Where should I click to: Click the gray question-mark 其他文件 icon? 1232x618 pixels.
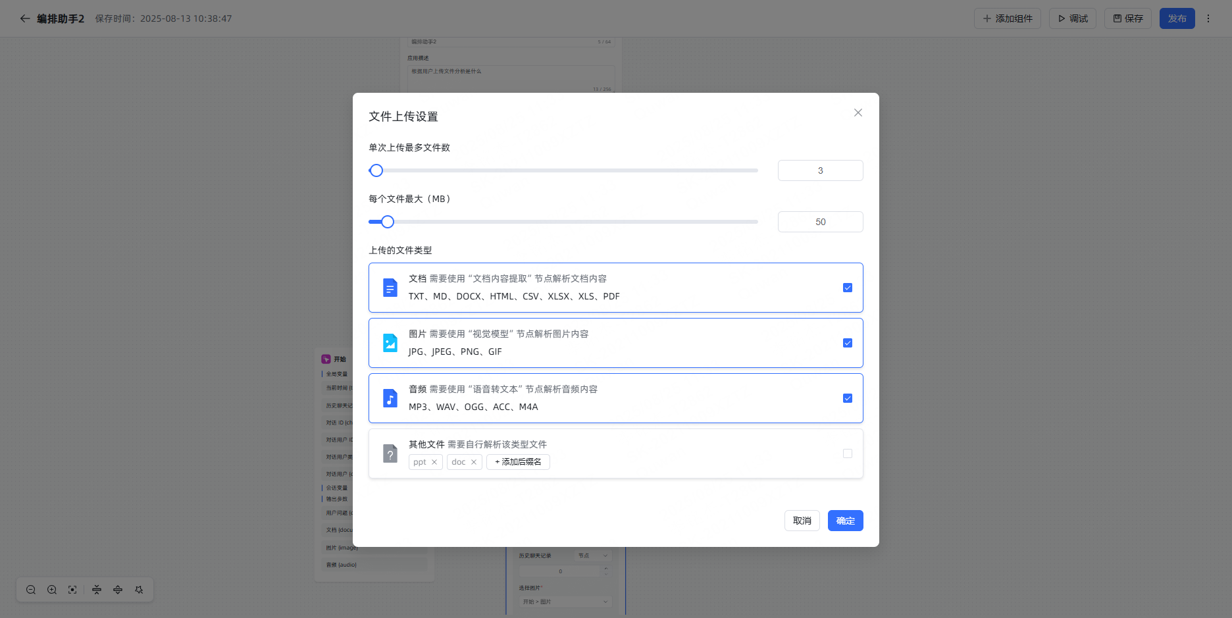390,453
